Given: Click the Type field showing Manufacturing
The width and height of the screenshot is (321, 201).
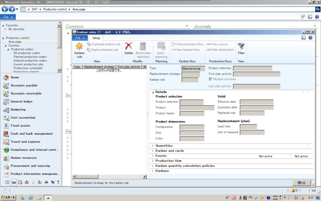Looking at the screenshot, I should coord(193,68).
